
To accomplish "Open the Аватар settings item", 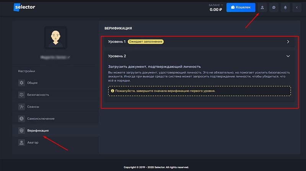I will [33, 142].
